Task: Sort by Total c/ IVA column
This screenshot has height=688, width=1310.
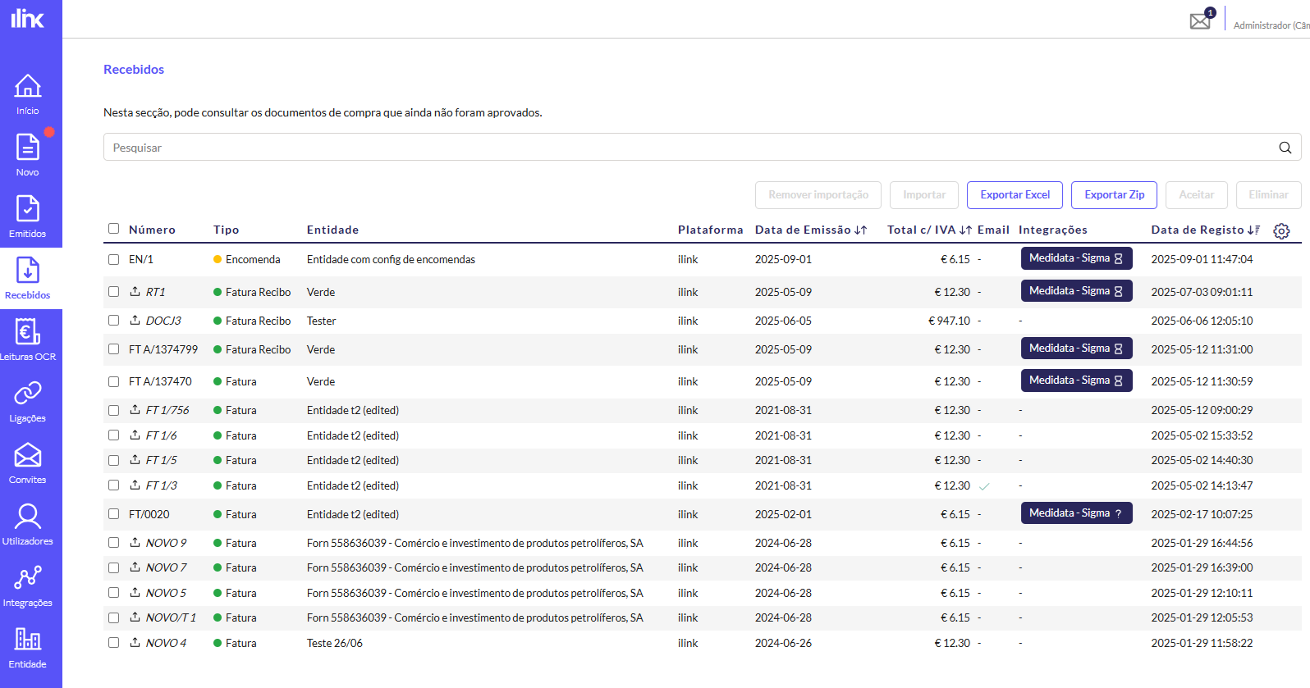Action: click(965, 230)
